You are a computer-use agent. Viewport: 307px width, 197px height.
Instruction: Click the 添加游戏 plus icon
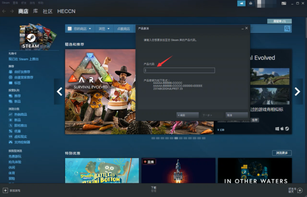(x=5, y=190)
